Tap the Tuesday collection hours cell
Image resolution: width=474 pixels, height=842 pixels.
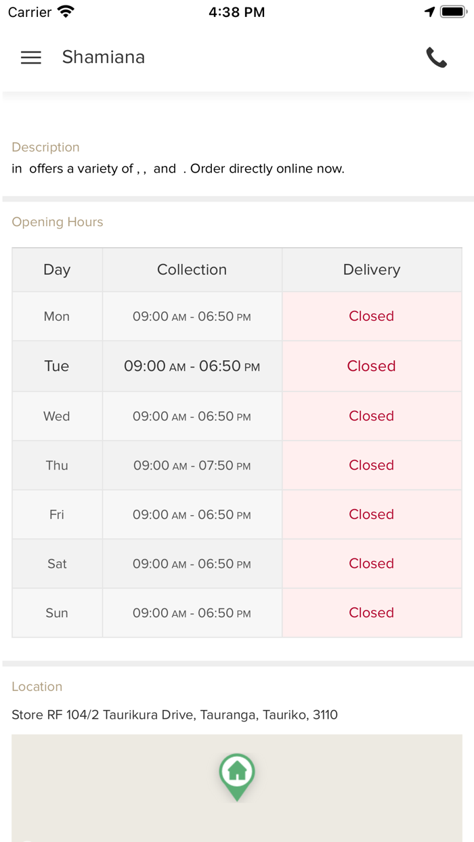tap(192, 366)
